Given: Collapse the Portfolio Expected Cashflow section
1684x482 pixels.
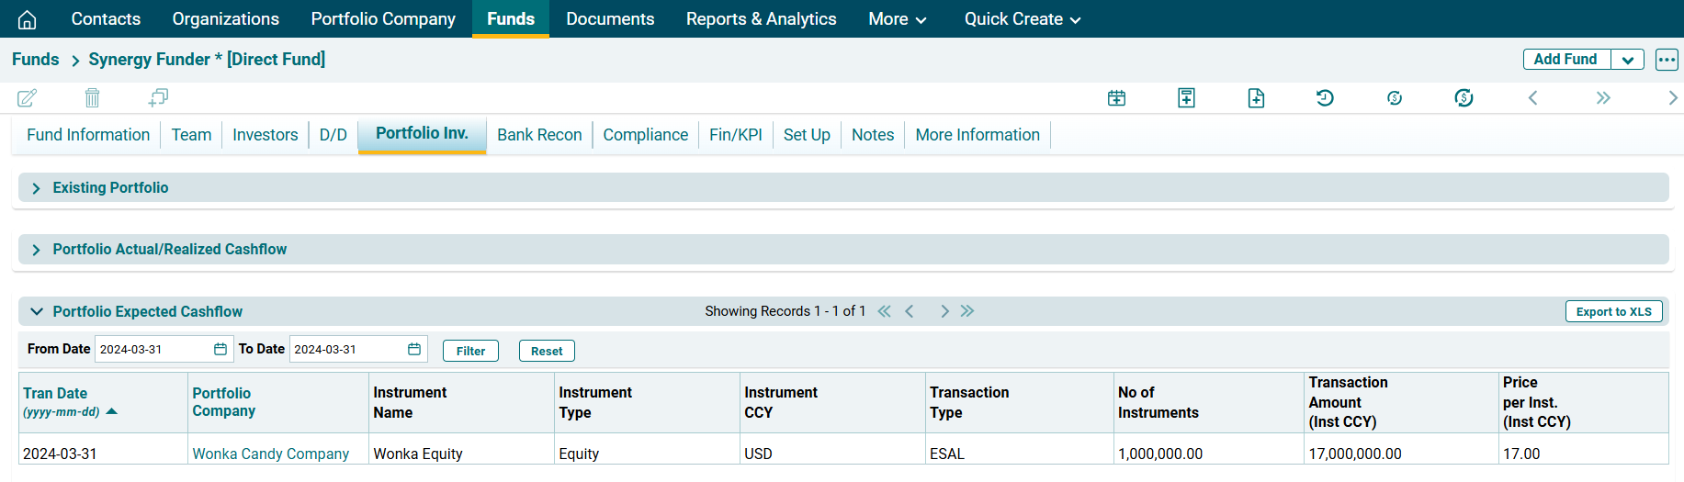Looking at the screenshot, I should coord(37,312).
